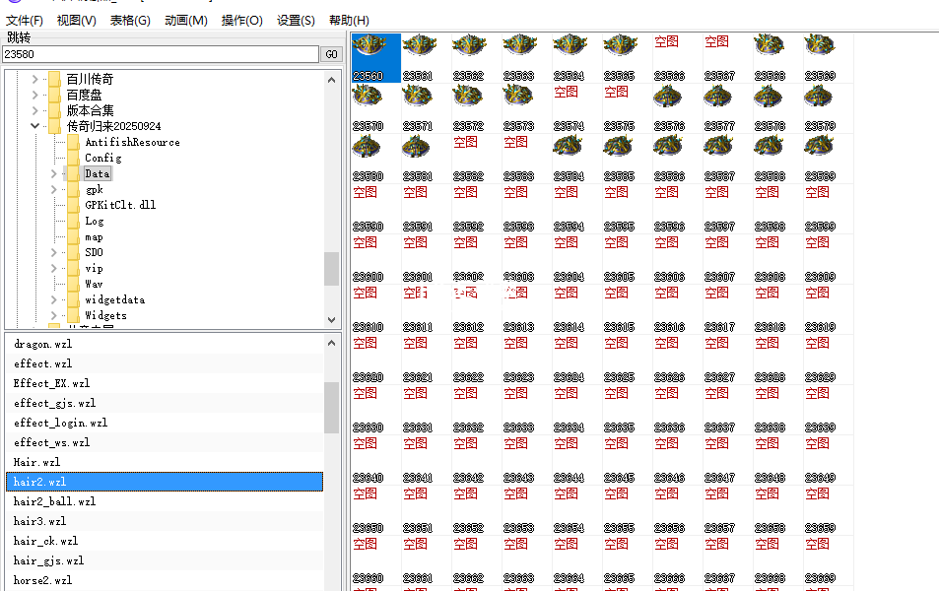
Task: Click the Log folder icon
Action: [73, 221]
